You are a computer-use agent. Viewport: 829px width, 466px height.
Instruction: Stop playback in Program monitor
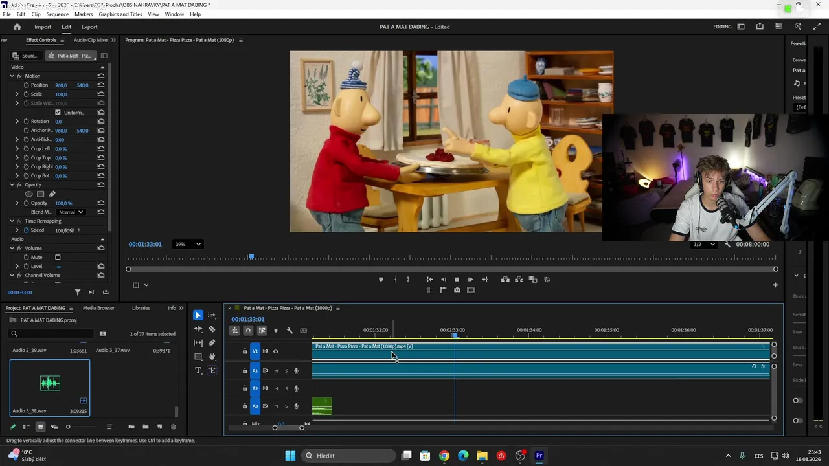coord(457,280)
